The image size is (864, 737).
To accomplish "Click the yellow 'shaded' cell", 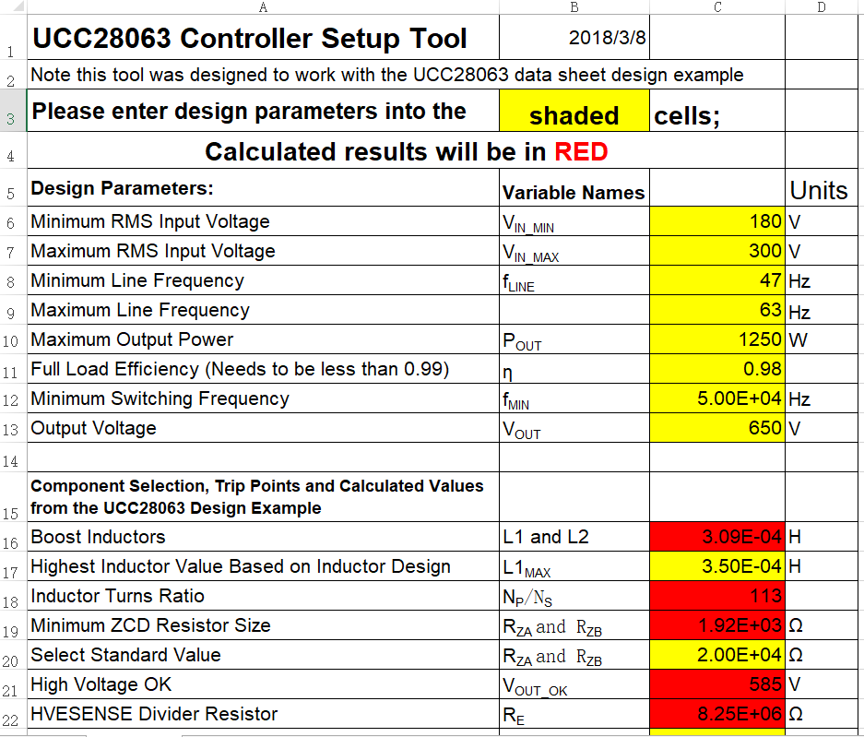I will [574, 111].
